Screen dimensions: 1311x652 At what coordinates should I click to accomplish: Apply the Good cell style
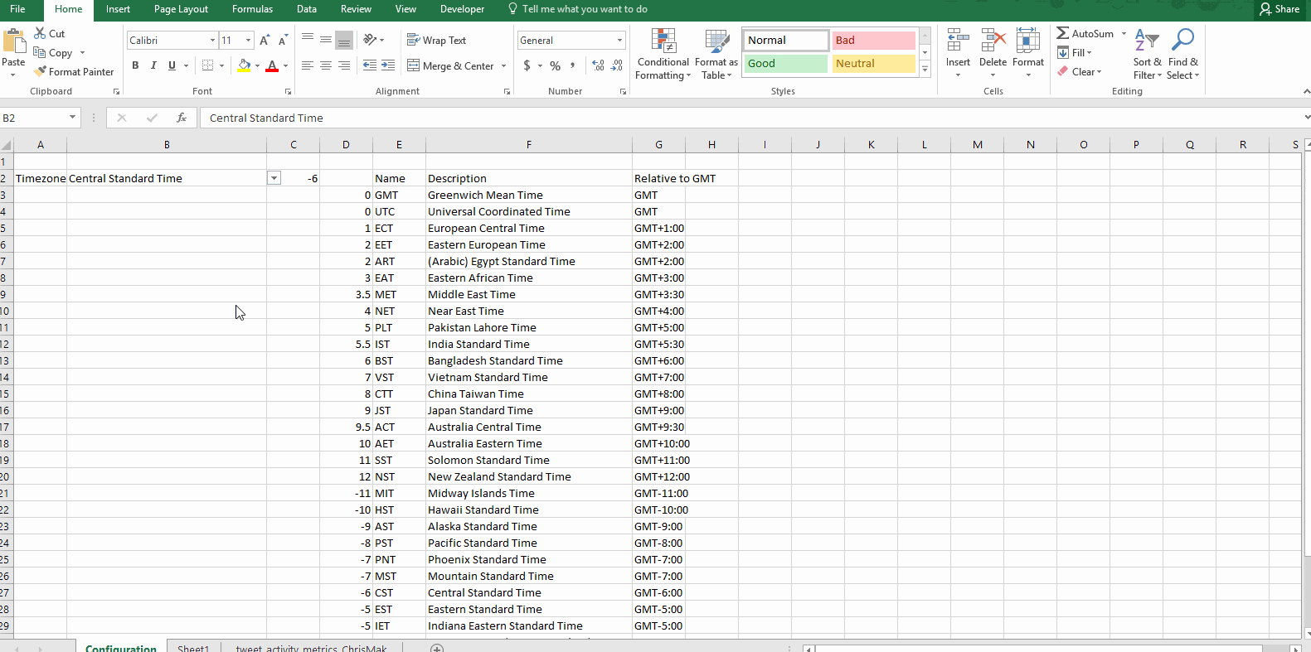(x=785, y=63)
